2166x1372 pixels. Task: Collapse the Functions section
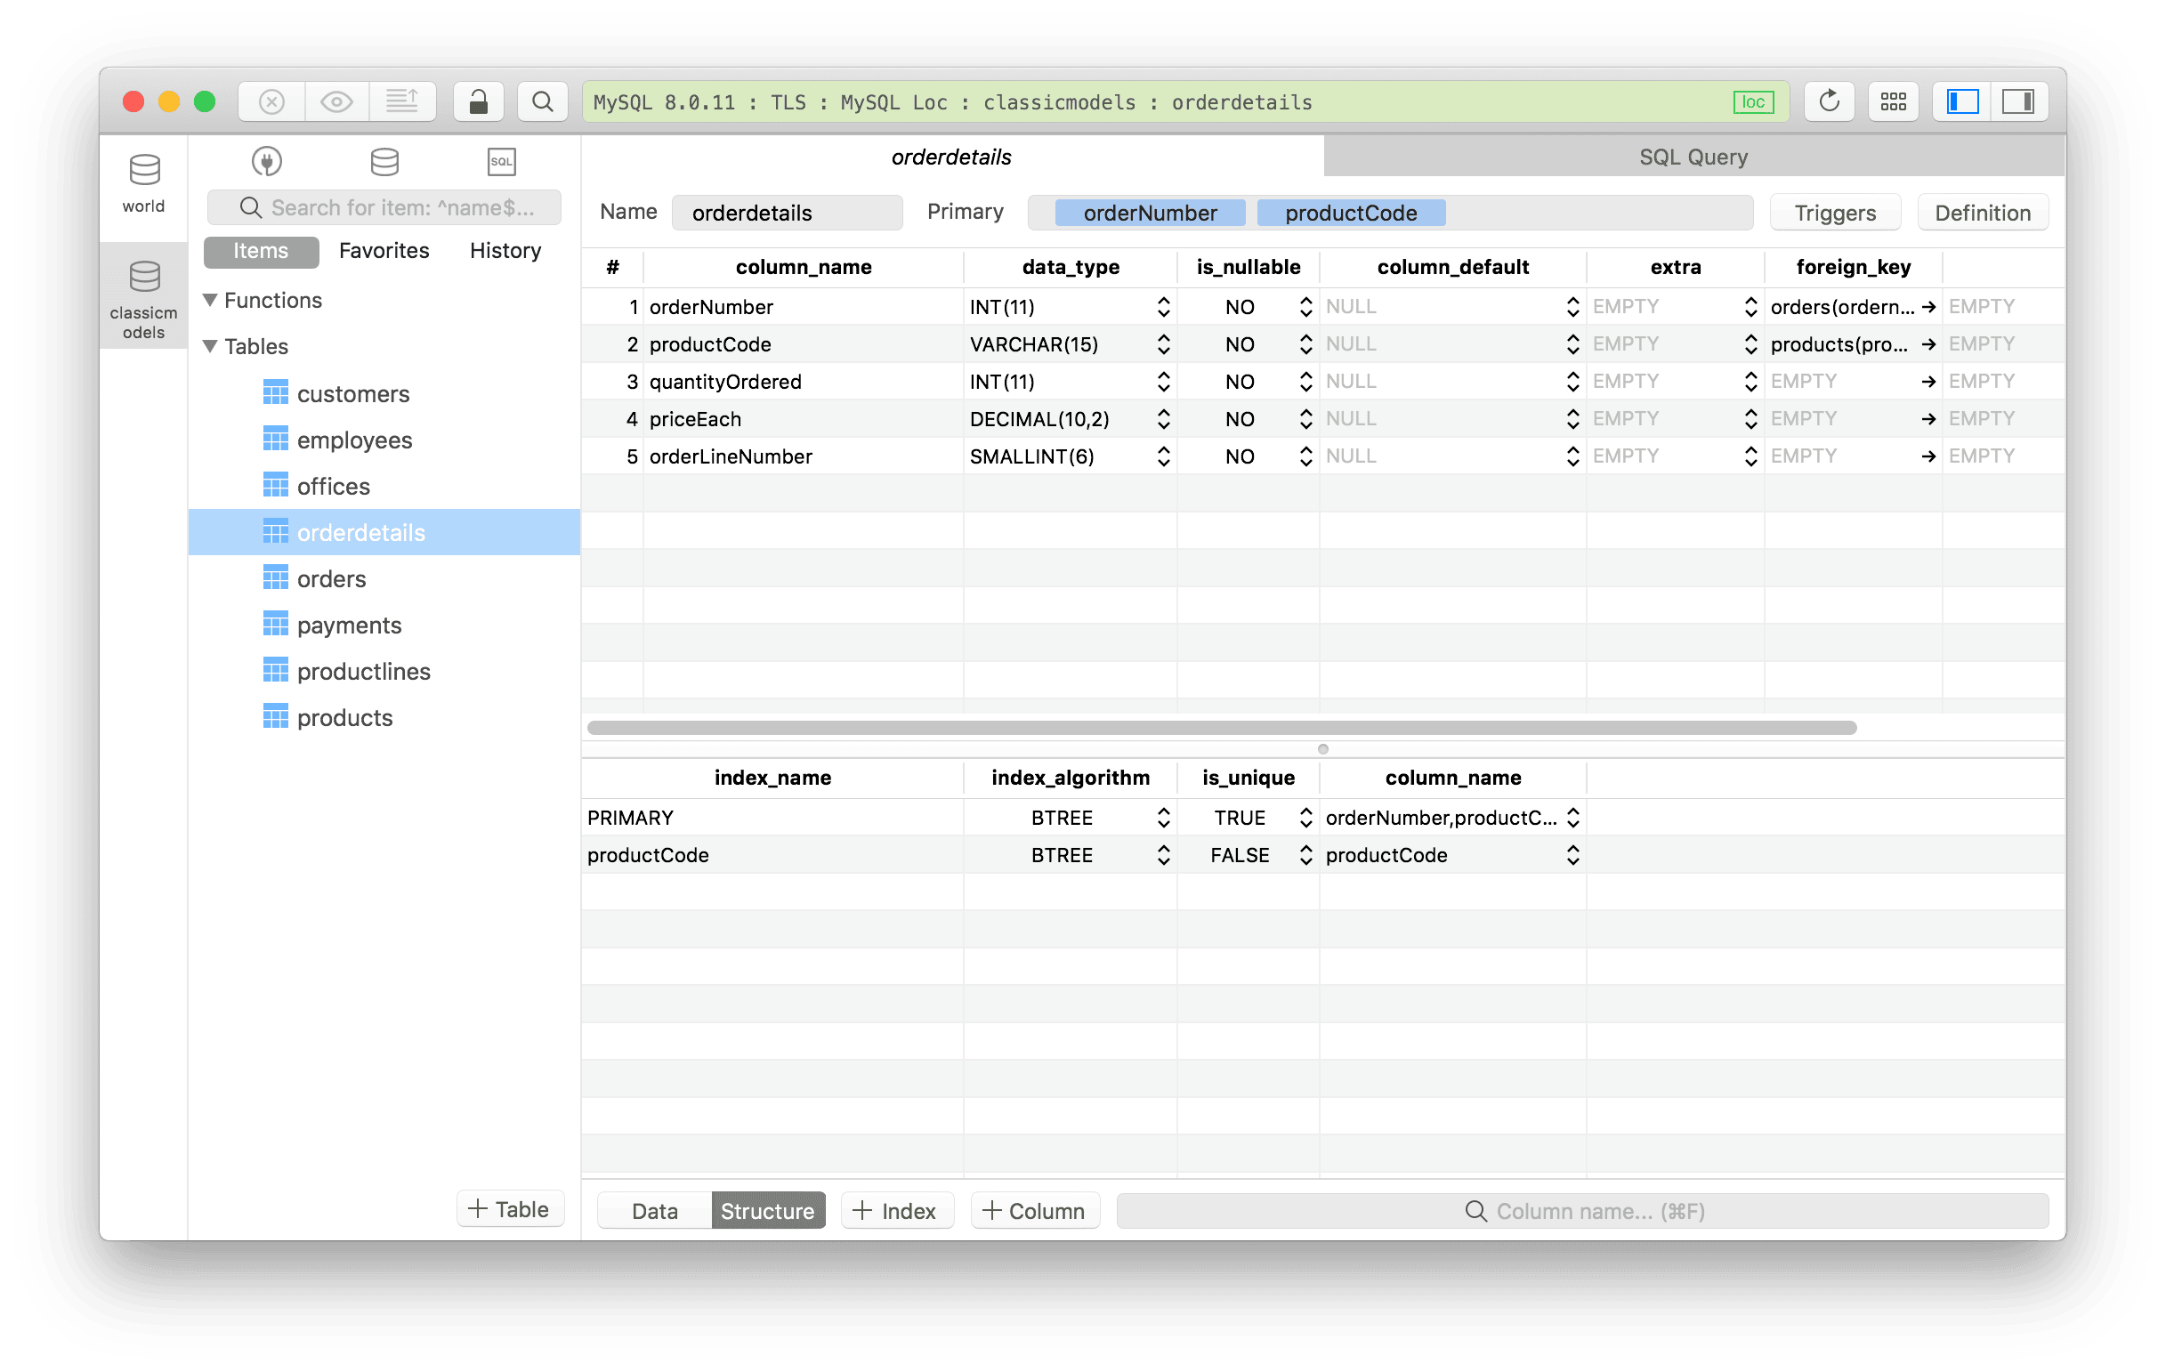point(211,301)
